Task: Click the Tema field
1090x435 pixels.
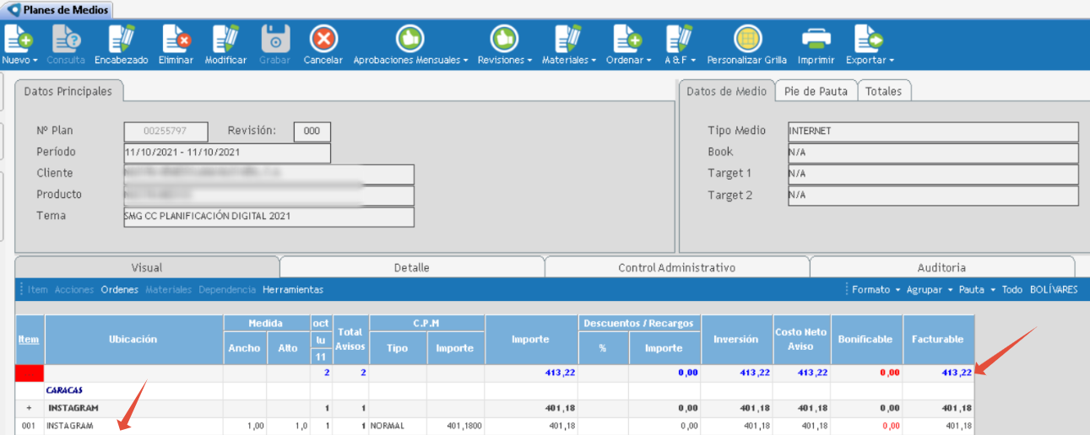Action: [268, 217]
